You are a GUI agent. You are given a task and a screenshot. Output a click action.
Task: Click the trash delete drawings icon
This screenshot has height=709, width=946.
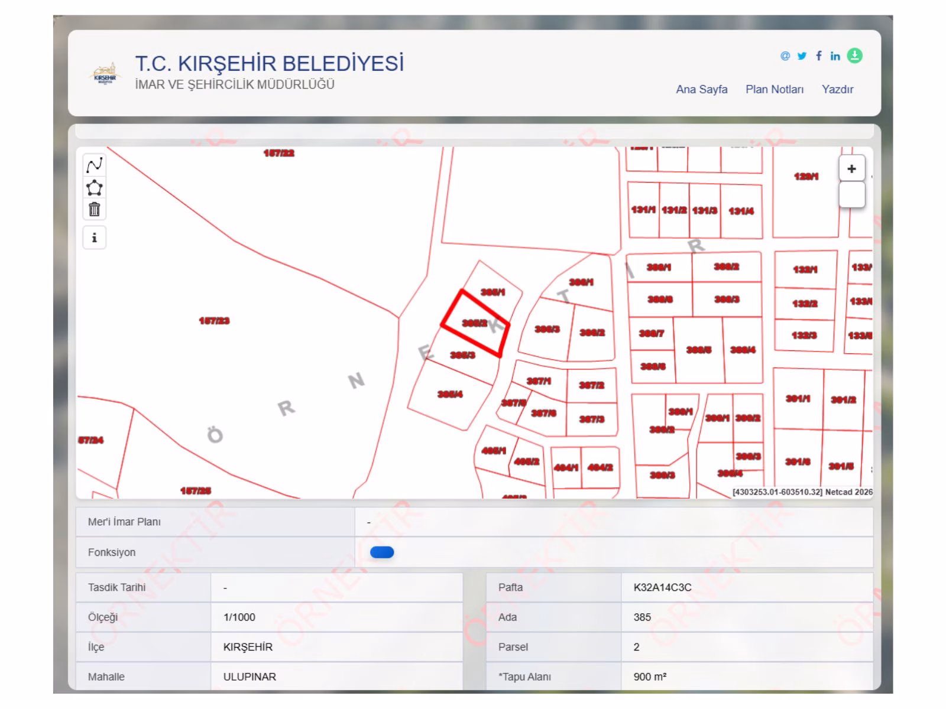click(x=95, y=209)
